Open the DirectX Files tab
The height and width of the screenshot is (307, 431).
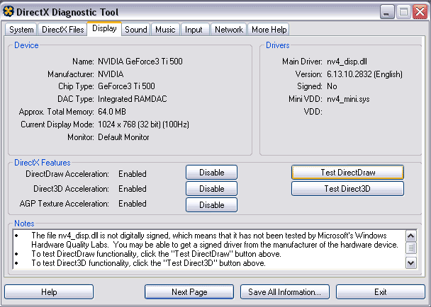62,30
